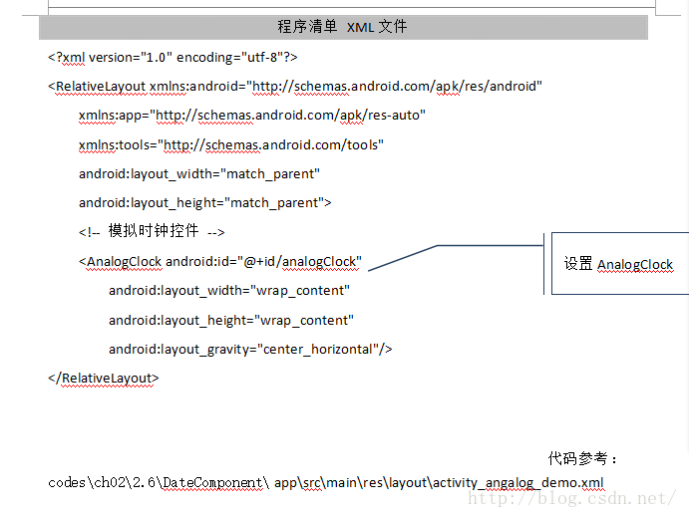The image size is (689, 518).
Task: Click the xmlns:app namespace line
Action: pyautogui.click(x=252, y=116)
